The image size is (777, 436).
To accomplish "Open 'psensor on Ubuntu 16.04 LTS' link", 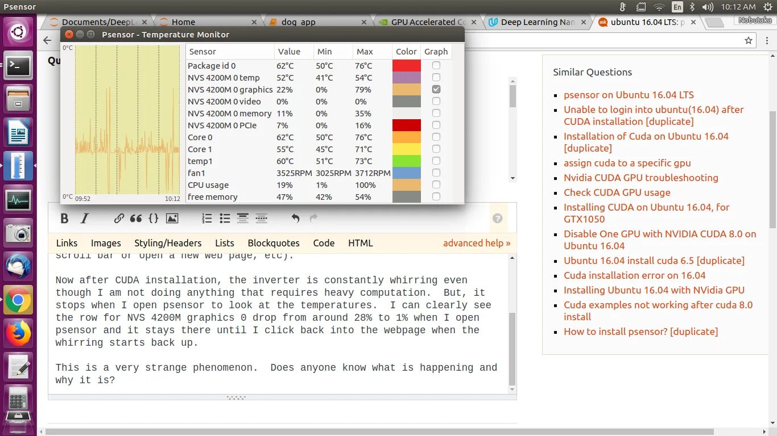I will pyautogui.click(x=629, y=95).
